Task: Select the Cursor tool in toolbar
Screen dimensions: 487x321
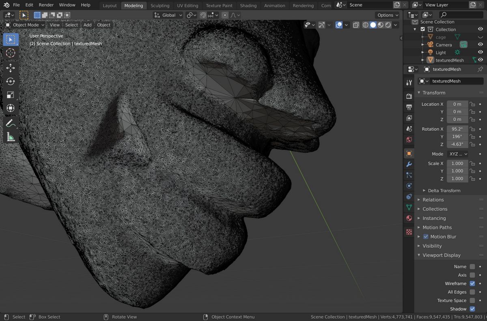Action: point(11,53)
